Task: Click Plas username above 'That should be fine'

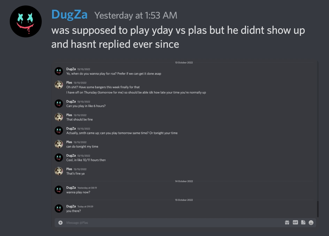Action: pos(69,115)
